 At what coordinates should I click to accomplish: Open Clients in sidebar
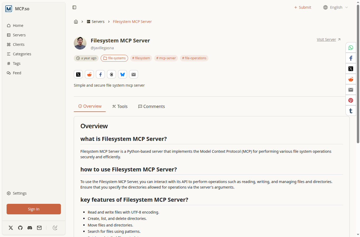[34, 45]
